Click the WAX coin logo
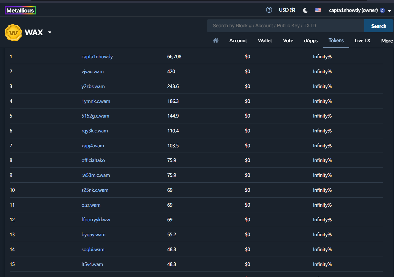 coord(13,33)
